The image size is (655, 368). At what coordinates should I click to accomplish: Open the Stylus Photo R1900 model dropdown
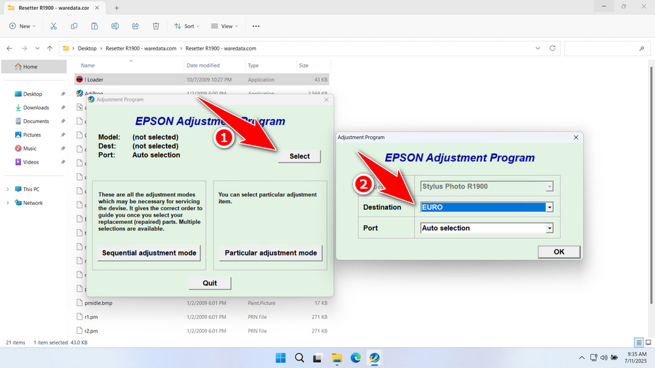pos(487,187)
